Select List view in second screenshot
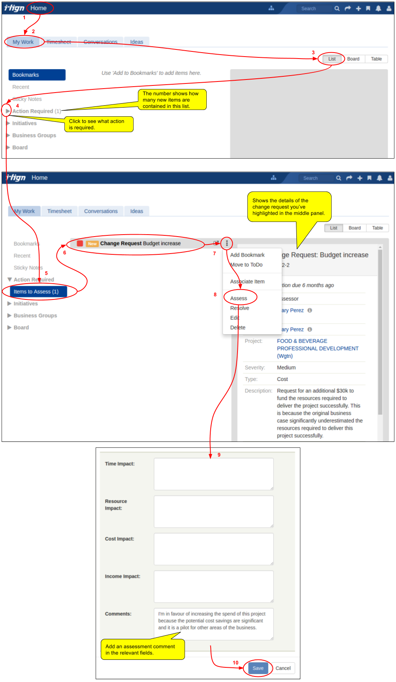 (x=334, y=228)
